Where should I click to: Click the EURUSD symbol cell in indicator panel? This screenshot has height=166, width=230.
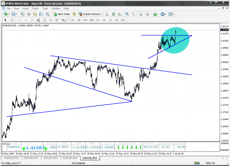pyautogui.click(x=14, y=147)
